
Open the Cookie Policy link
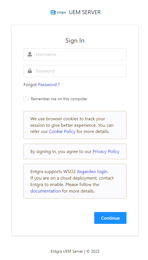point(62,132)
